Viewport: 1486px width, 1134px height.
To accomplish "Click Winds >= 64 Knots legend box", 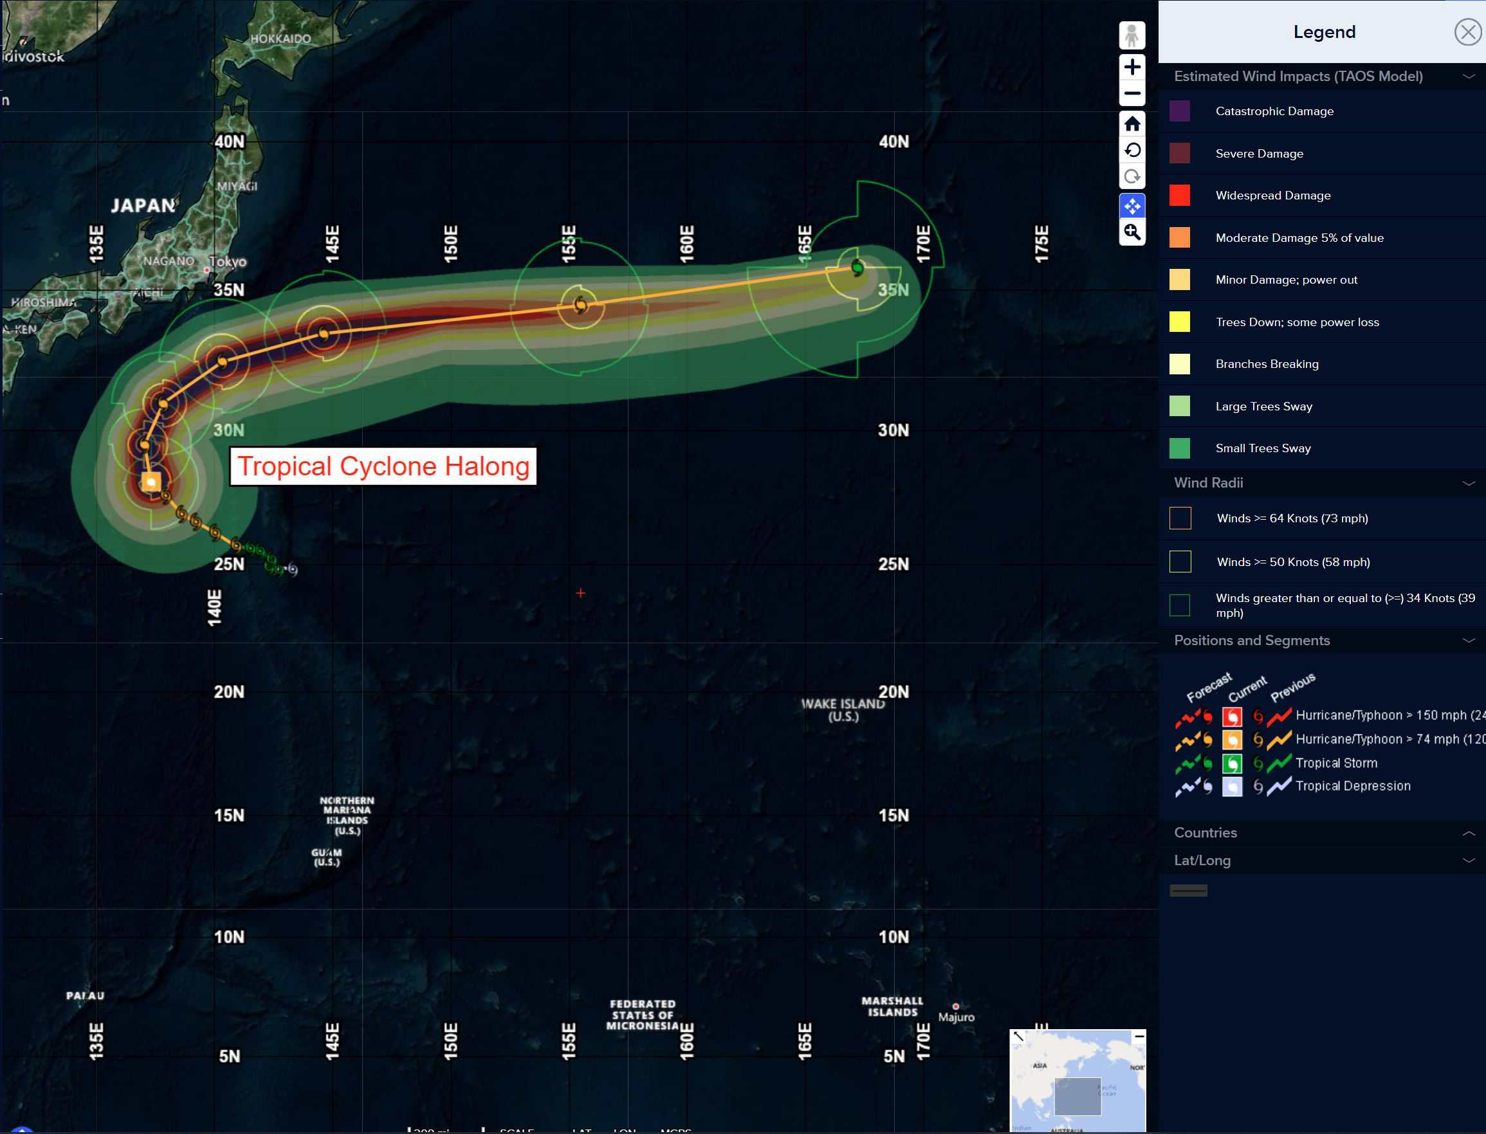I will click(1180, 518).
